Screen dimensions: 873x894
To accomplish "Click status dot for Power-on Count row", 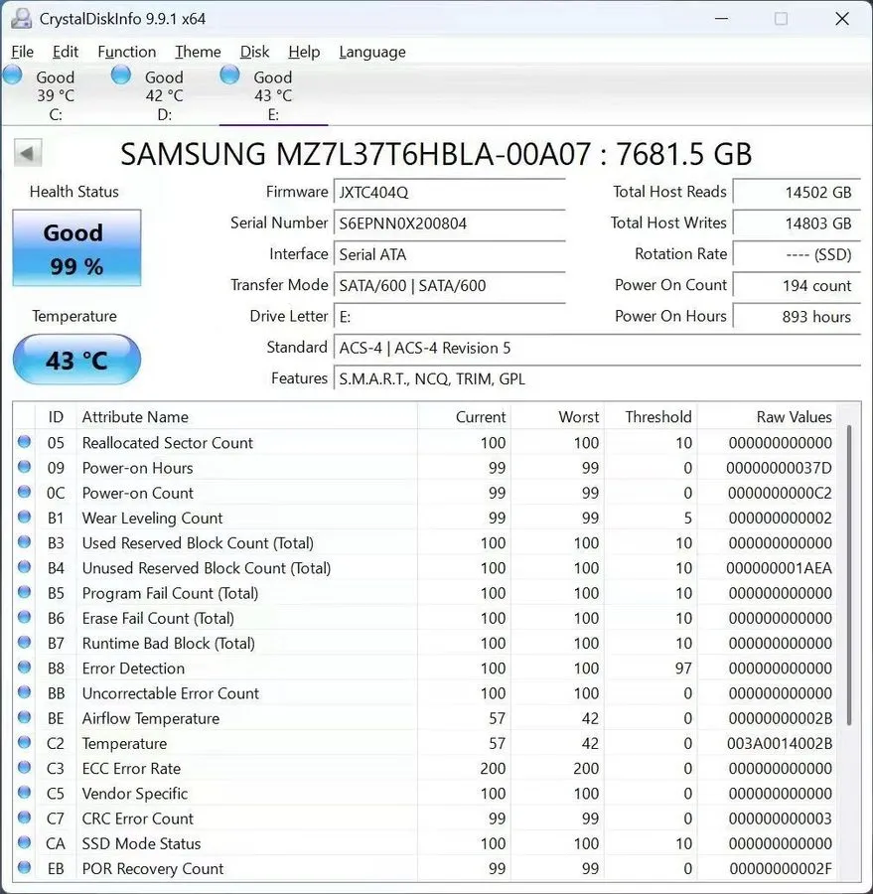I will (24, 492).
